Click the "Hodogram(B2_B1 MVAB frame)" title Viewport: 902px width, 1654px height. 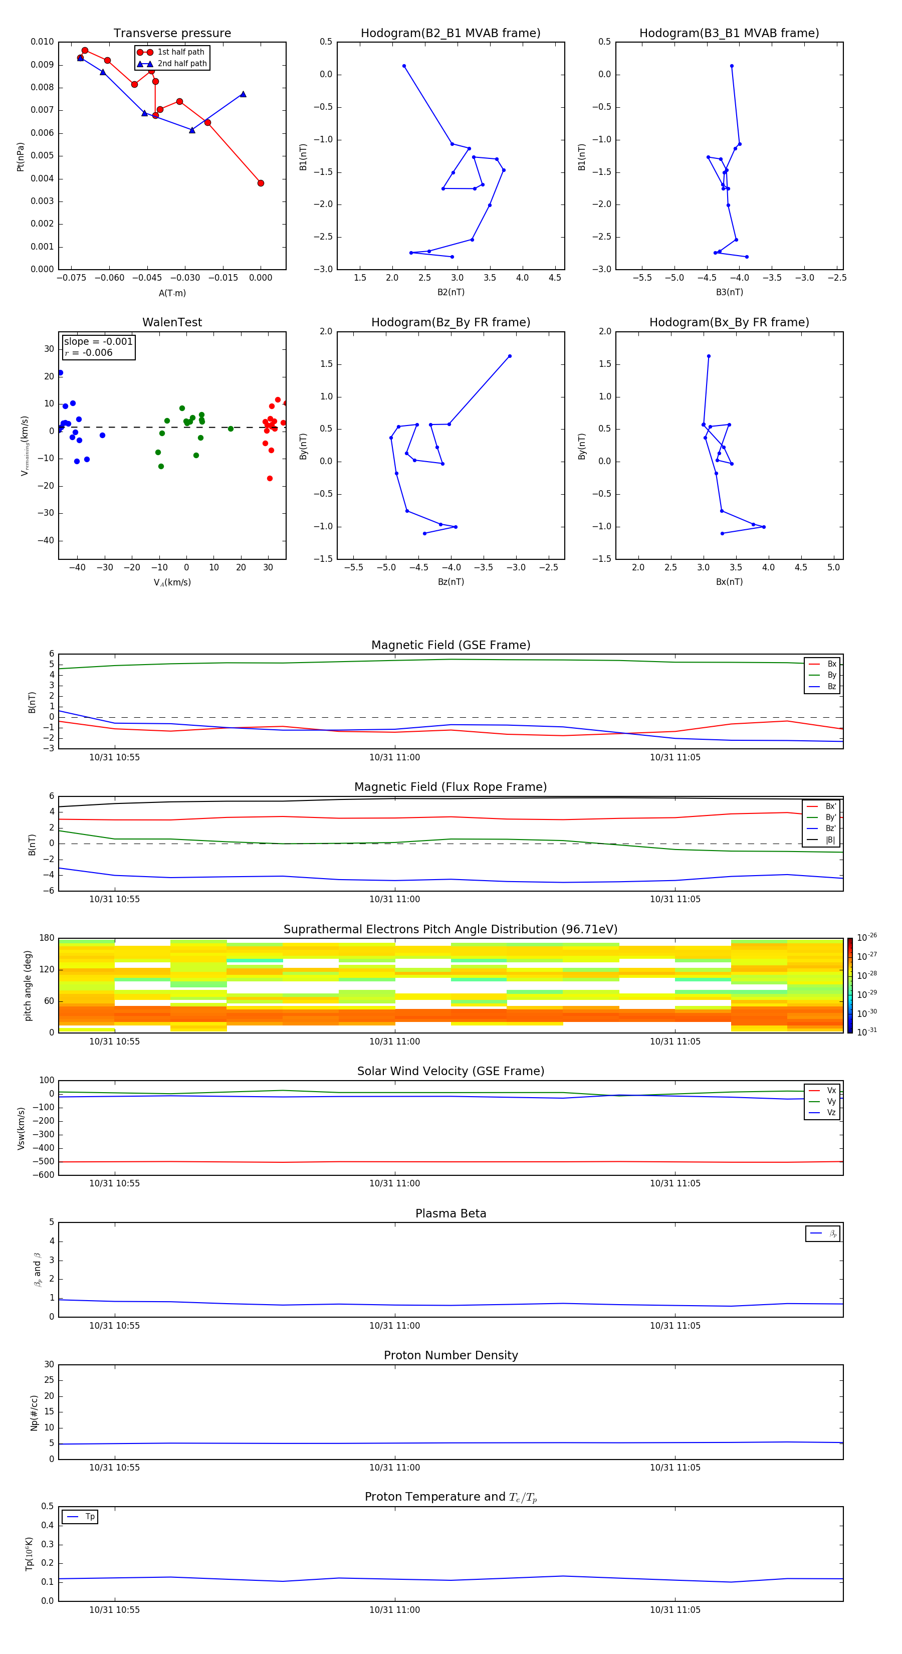click(x=450, y=33)
